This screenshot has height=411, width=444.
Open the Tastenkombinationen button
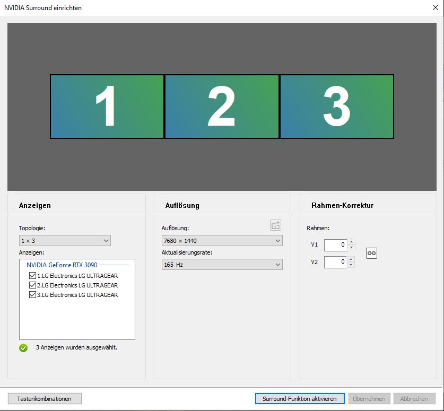click(45, 399)
